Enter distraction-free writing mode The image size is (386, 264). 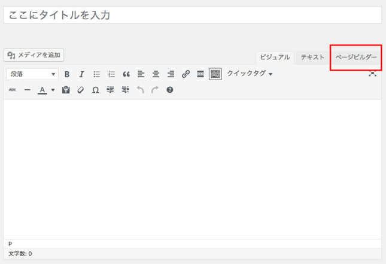tap(372, 74)
